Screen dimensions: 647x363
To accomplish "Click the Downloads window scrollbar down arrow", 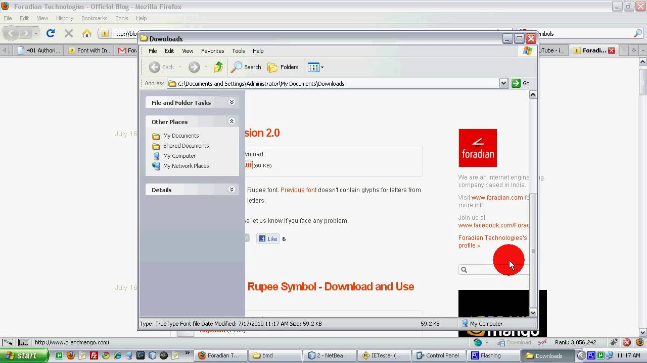I will (533, 313).
